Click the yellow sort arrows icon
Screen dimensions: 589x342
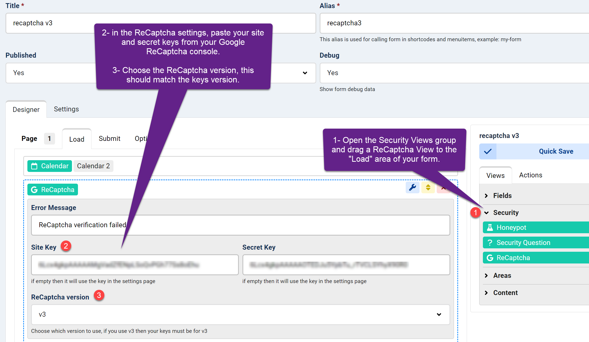[428, 187]
